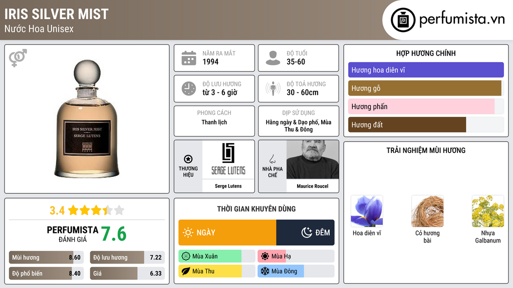The width and height of the screenshot is (513, 288).
Task: Click the Iris Silver Mist bottle image
Action: click(87, 118)
